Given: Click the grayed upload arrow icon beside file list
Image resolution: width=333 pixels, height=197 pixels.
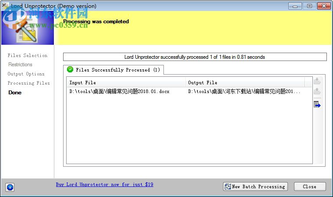Looking at the screenshot, I should pyautogui.click(x=317, y=91).
